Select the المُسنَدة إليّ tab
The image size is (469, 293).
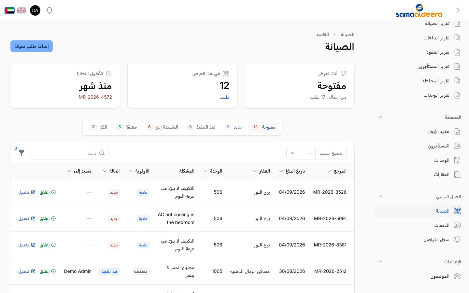162,127
